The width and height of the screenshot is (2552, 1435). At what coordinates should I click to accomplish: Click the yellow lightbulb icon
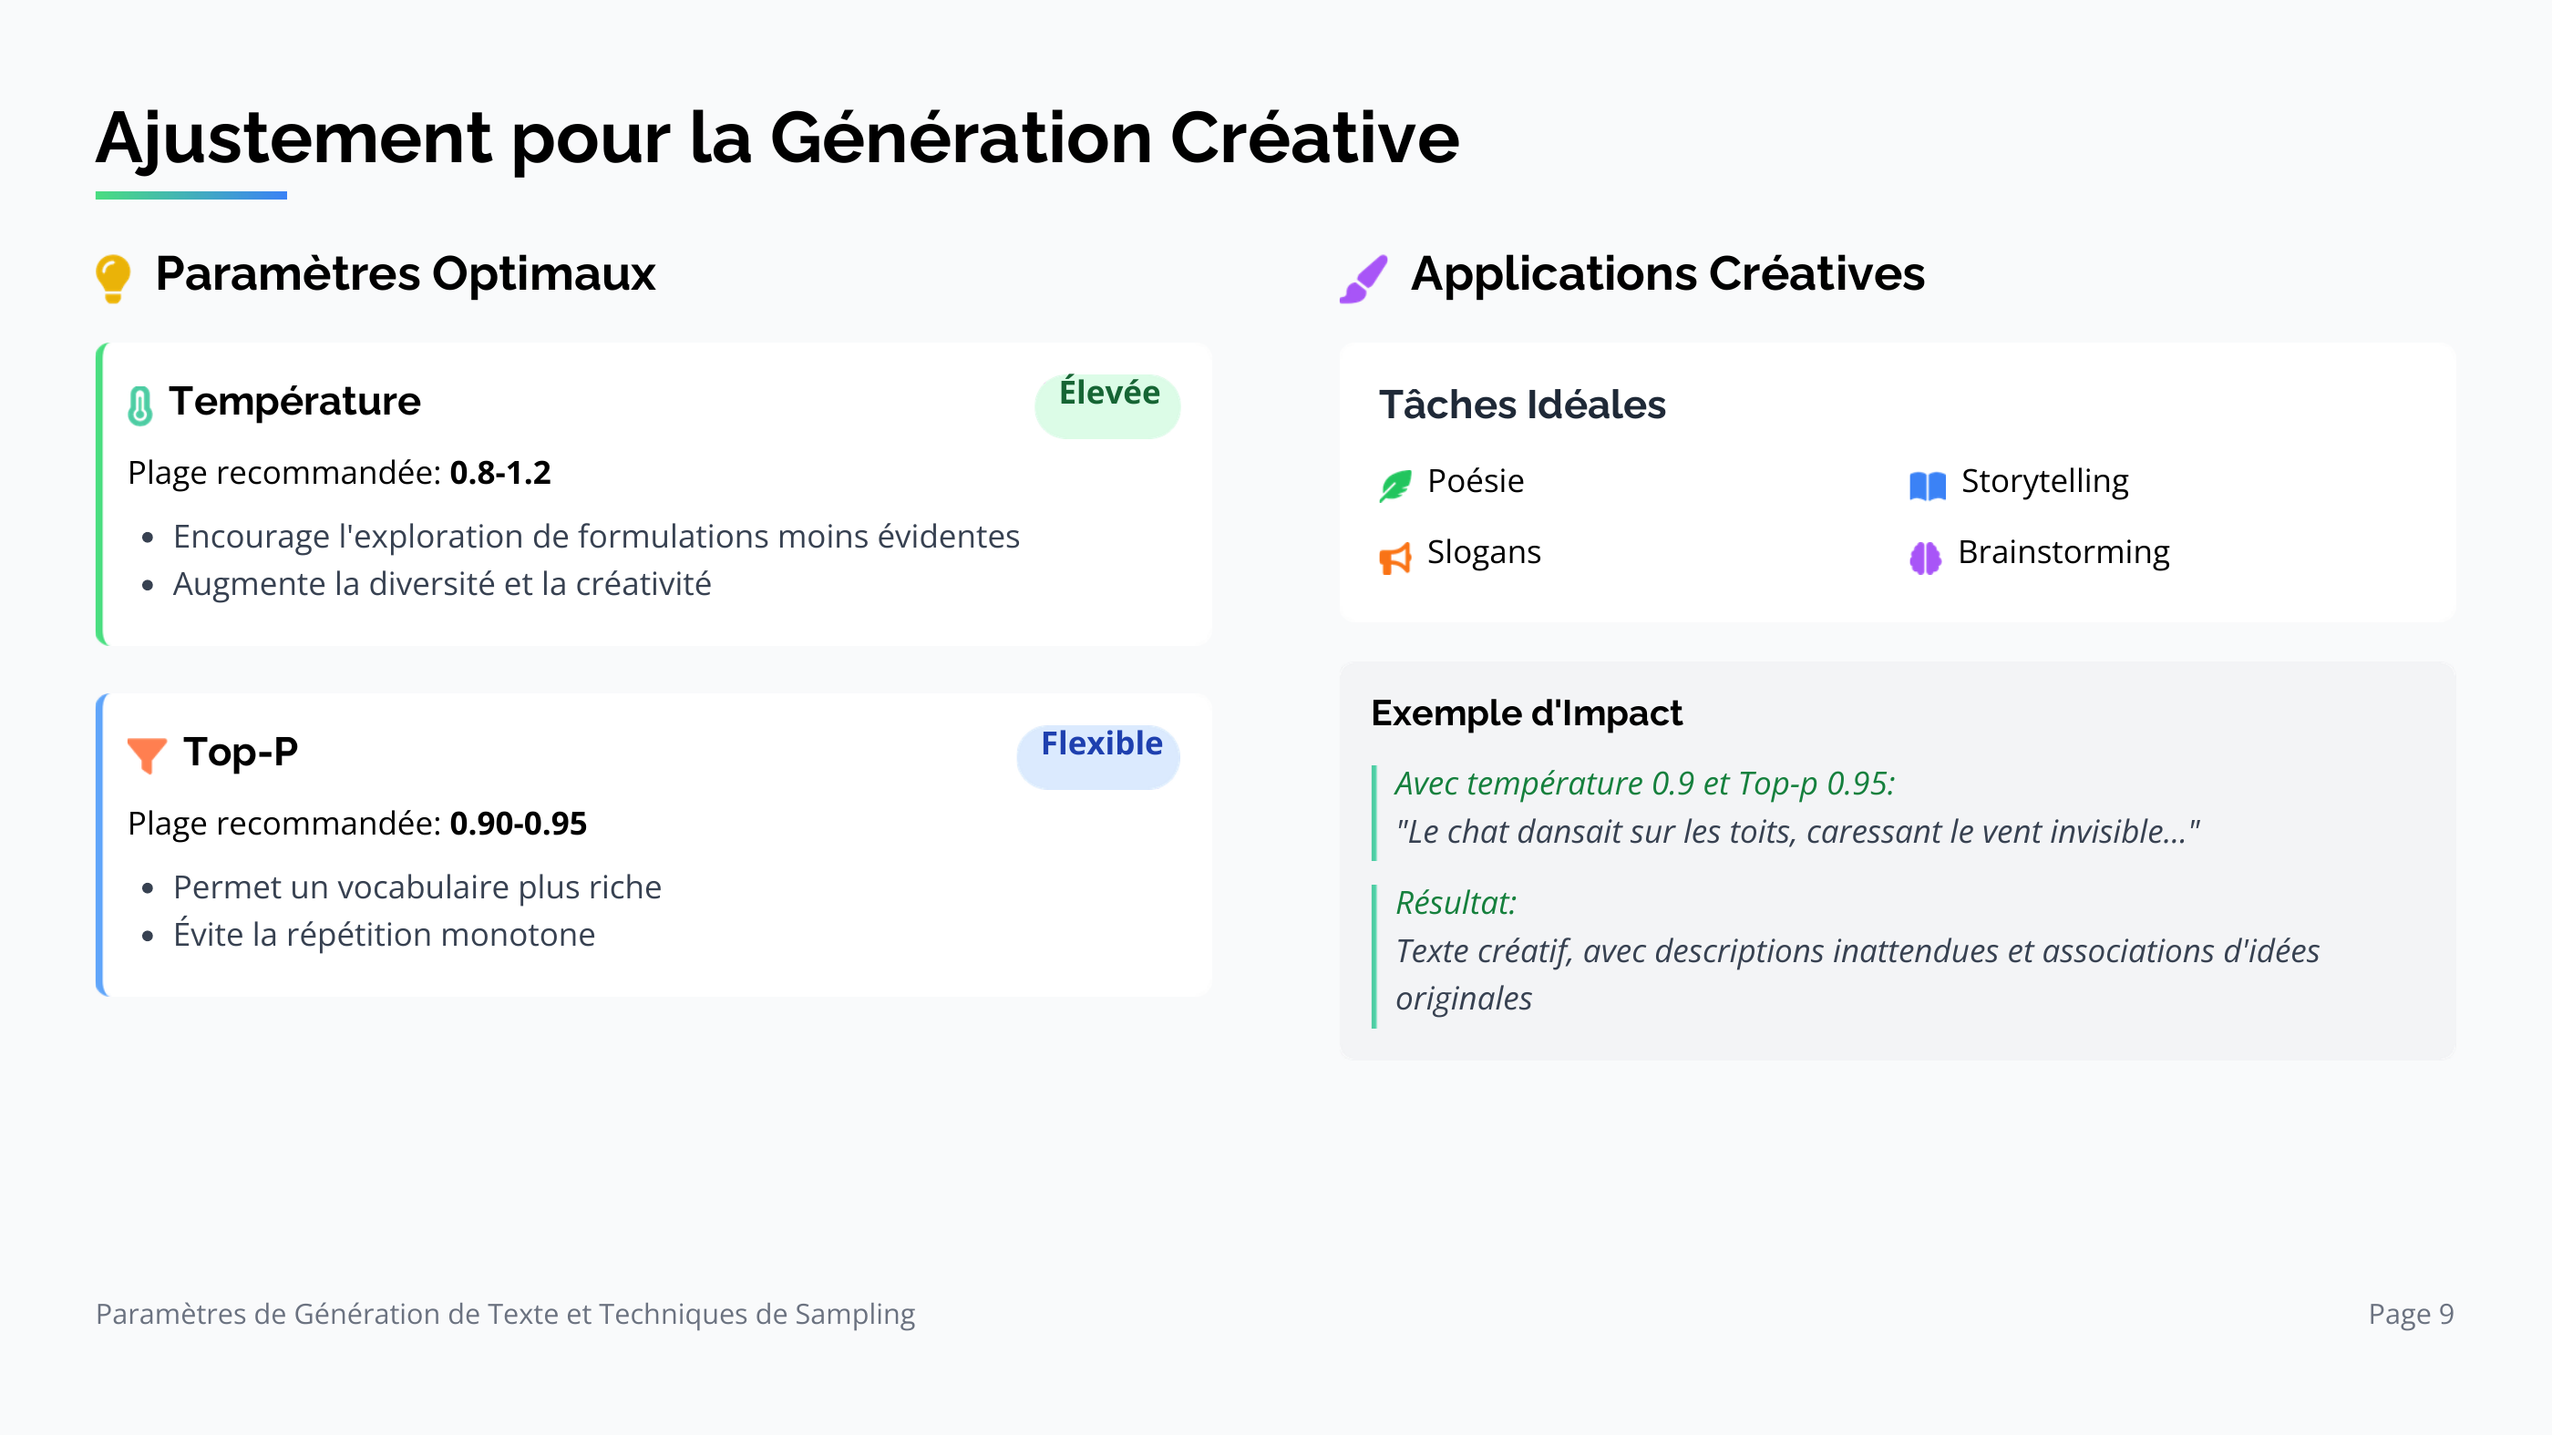coord(113,278)
